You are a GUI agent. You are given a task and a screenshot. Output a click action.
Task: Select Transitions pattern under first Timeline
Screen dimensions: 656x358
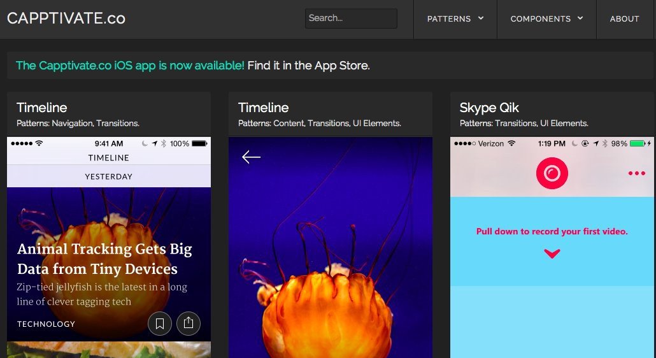118,124
